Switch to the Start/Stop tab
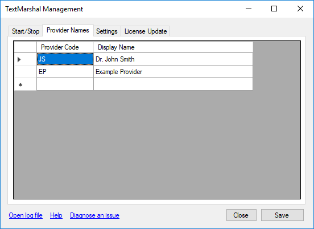This screenshot has width=314, height=229. point(26,31)
